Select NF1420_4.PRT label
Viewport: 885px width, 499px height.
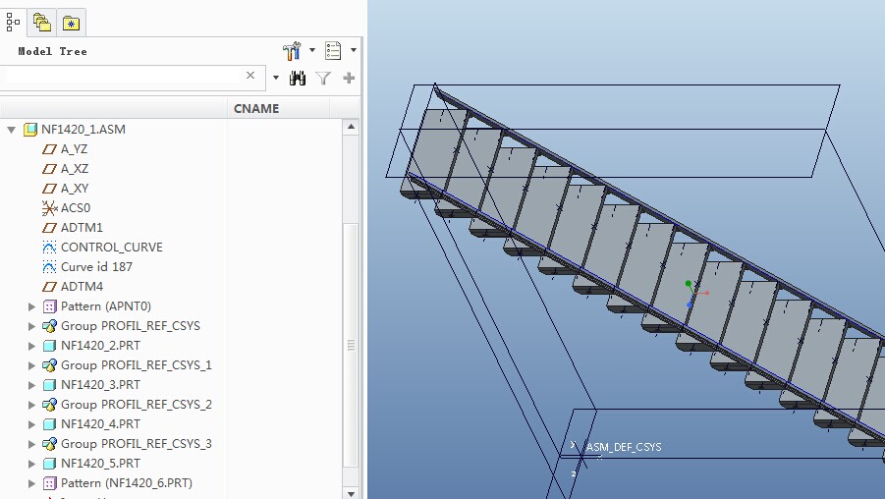100,424
